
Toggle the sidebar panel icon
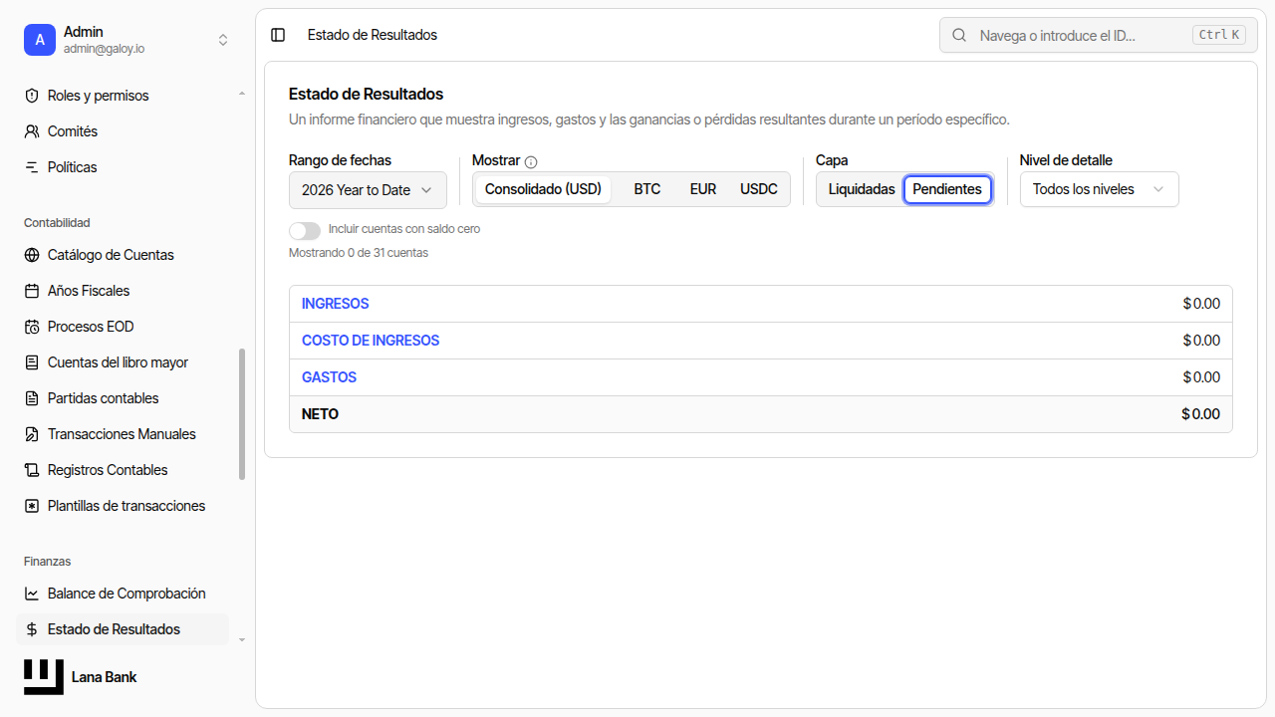[278, 35]
